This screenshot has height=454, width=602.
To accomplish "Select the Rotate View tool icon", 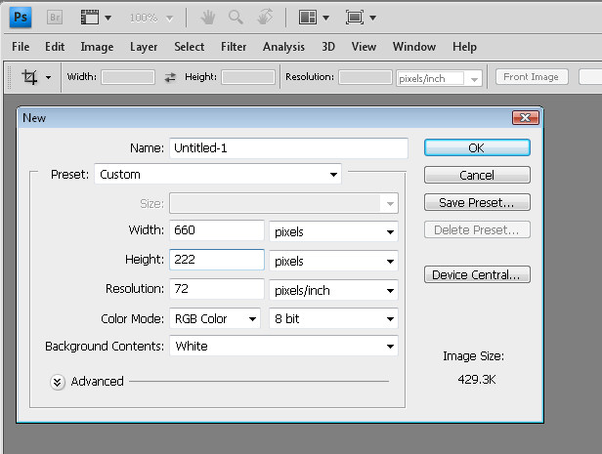I will pyautogui.click(x=265, y=18).
